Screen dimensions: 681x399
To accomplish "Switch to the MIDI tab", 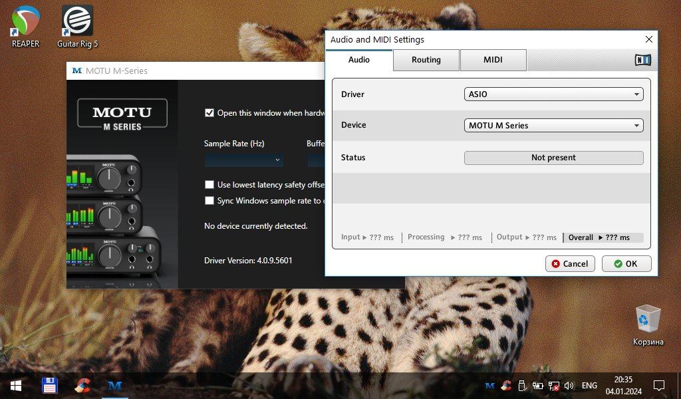I will 493,60.
